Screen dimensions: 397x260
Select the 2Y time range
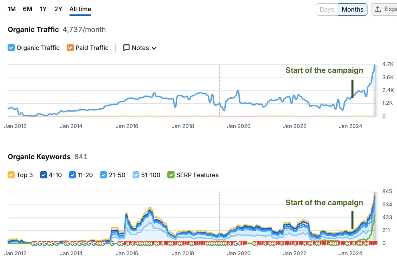click(58, 9)
